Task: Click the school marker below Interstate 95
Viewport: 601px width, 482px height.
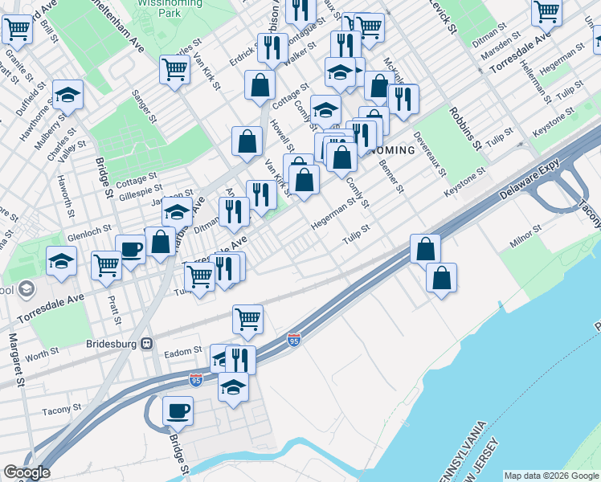Action: click(234, 389)
